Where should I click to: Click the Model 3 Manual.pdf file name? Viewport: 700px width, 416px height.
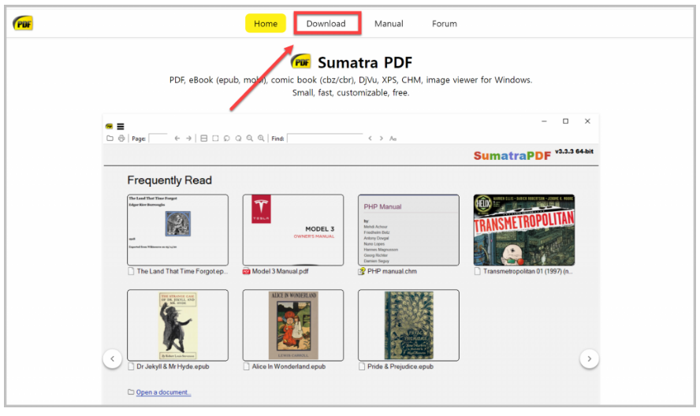pos(280,271)
